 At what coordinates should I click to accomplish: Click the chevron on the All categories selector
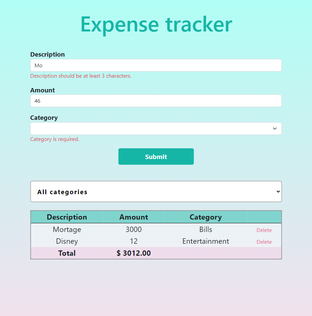point(277,191)
